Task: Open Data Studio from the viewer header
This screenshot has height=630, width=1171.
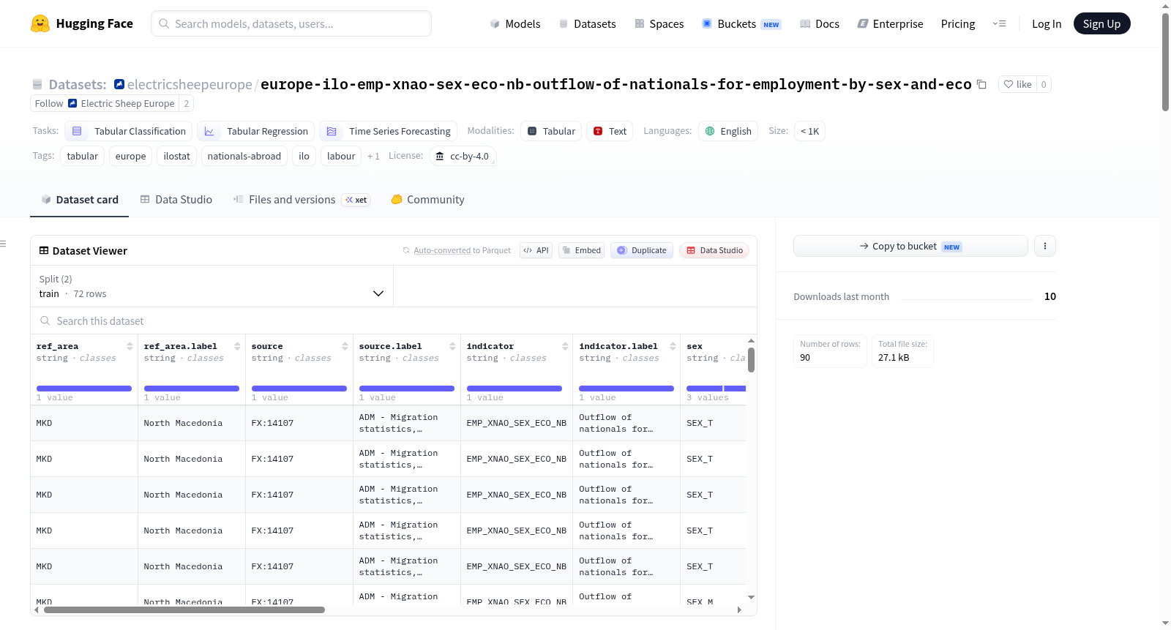Action: point(714,250)
